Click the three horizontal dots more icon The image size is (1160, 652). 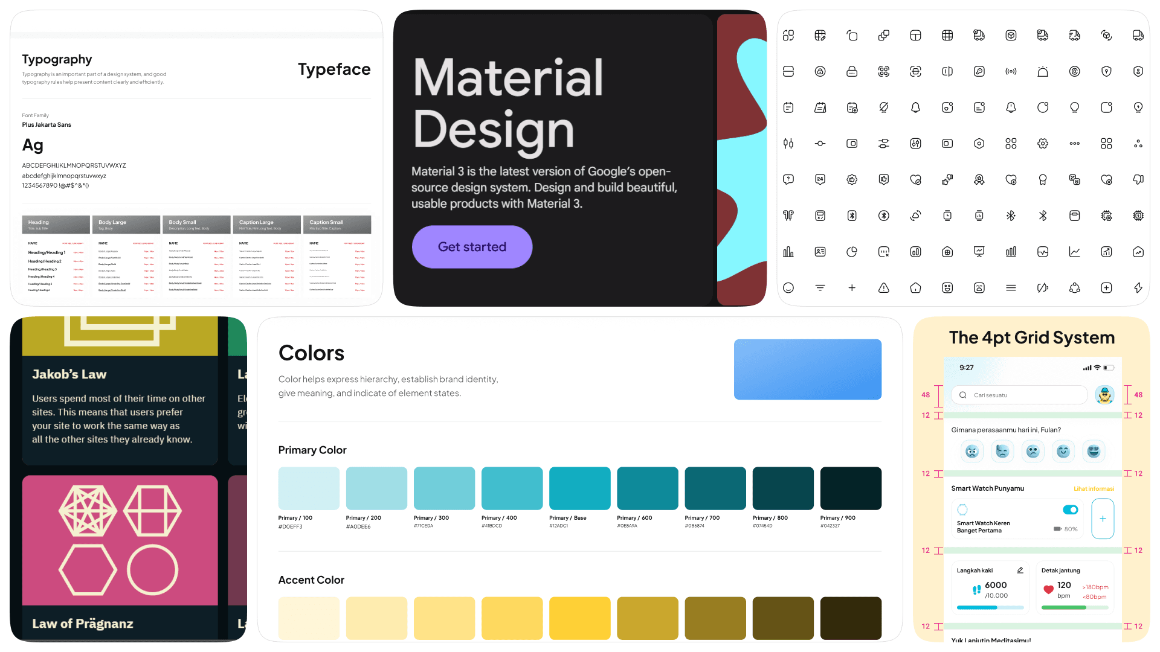click(x=1075, y=144)
